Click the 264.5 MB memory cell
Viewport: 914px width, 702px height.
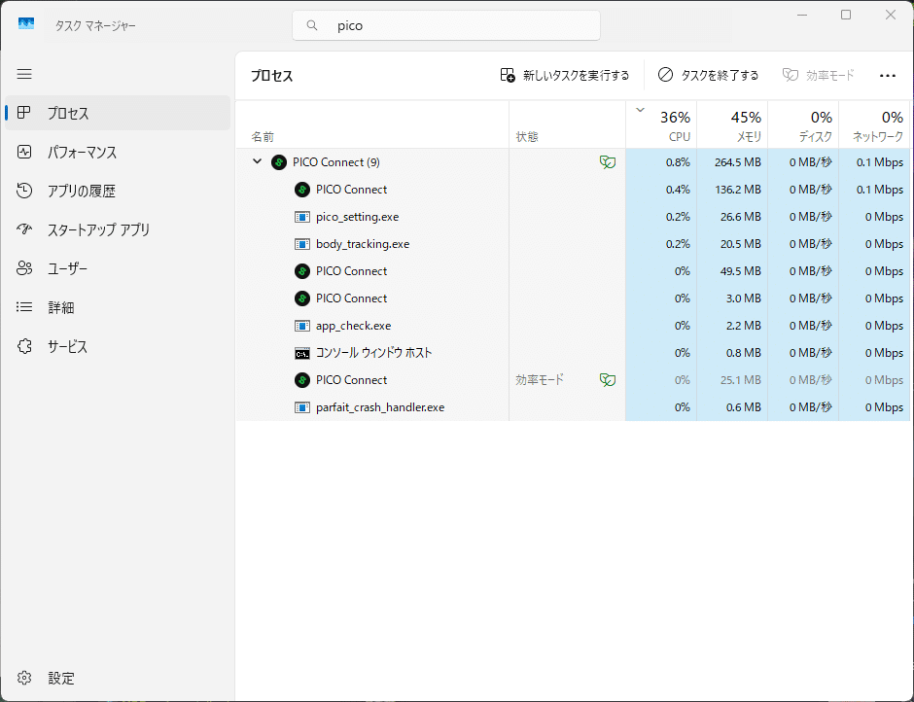732,162
